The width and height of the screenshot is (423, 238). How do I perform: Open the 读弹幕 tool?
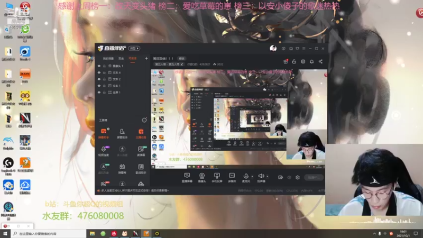click(x=141, y=151)
